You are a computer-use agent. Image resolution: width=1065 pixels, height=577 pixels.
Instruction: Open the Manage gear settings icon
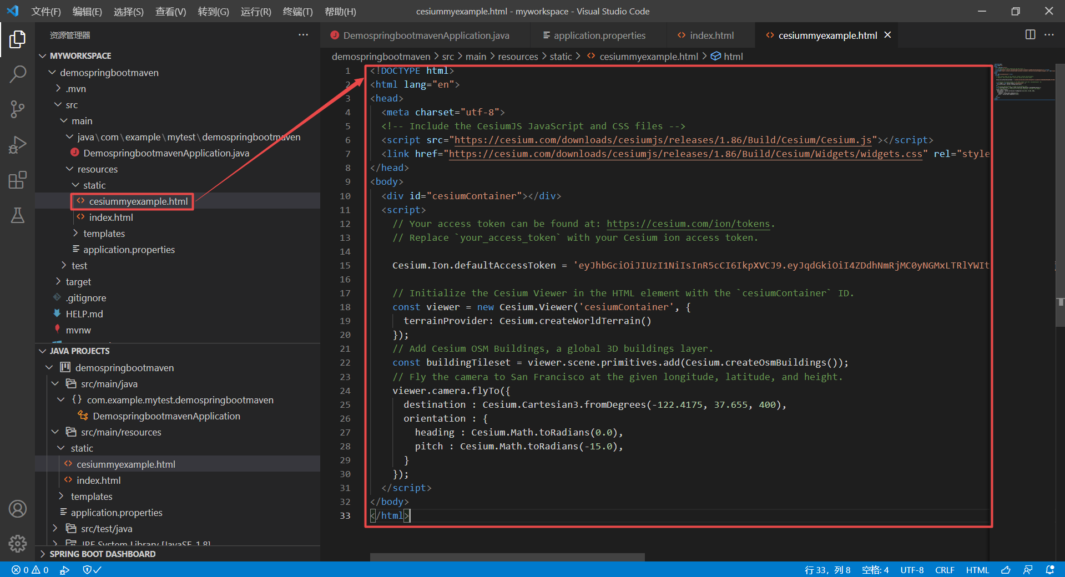tap(17, 544)
